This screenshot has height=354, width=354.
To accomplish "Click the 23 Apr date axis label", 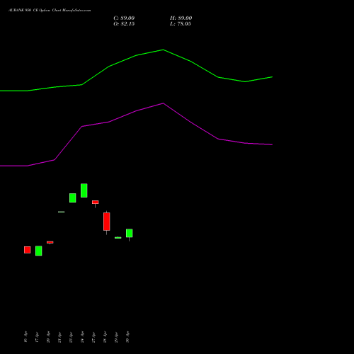I will coord(71,337).
